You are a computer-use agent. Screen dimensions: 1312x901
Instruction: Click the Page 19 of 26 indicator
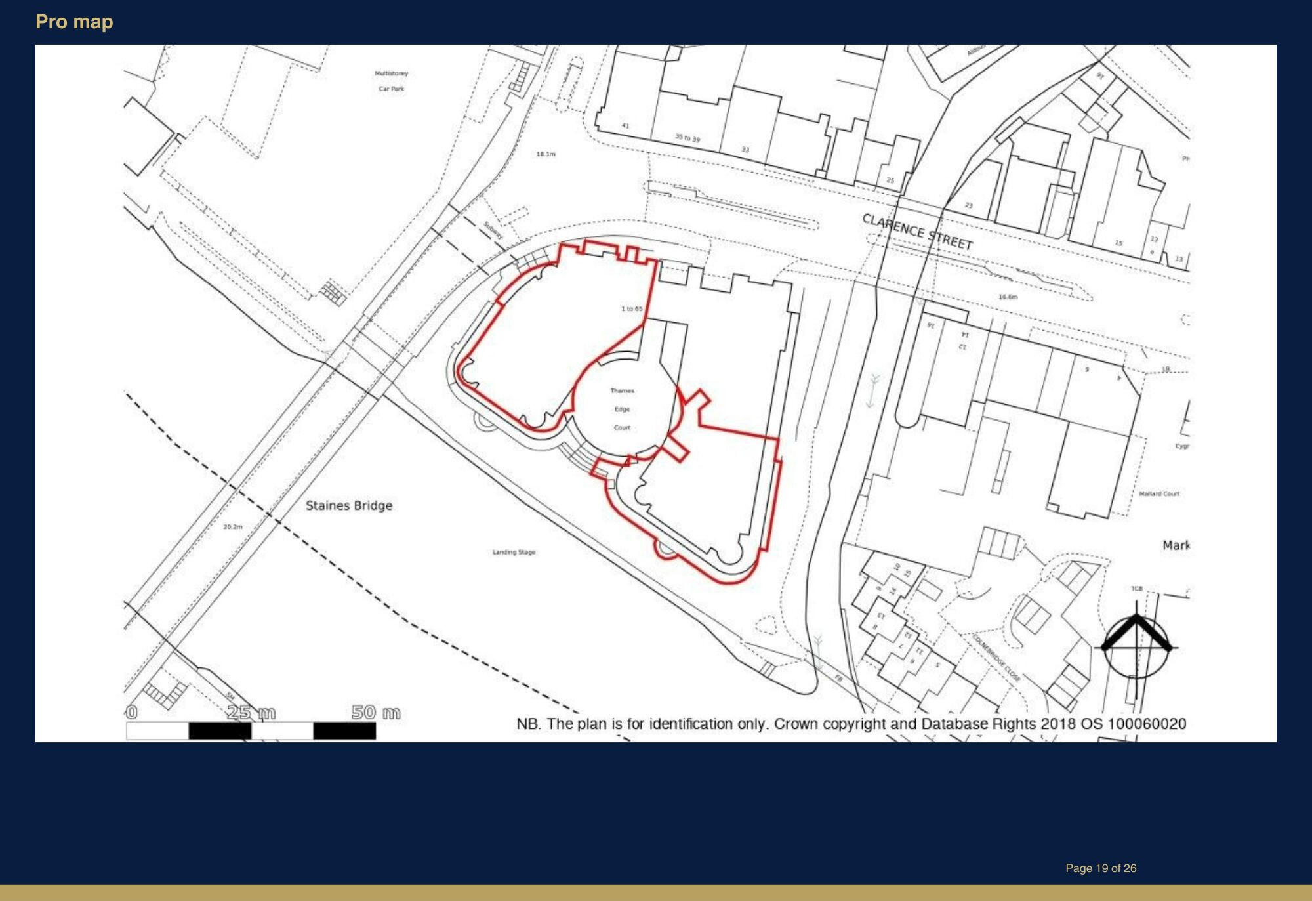tap(1100, 868)
